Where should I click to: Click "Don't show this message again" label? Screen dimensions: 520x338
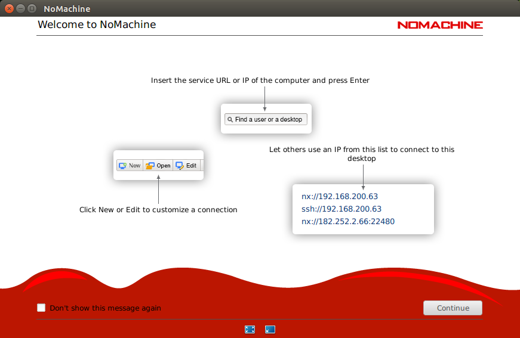(x=105, y=308)
